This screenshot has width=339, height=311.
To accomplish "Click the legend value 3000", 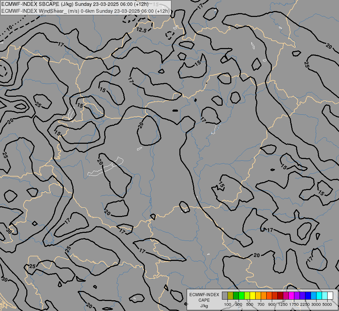I will pyautogui.click(x=316, y=304).
